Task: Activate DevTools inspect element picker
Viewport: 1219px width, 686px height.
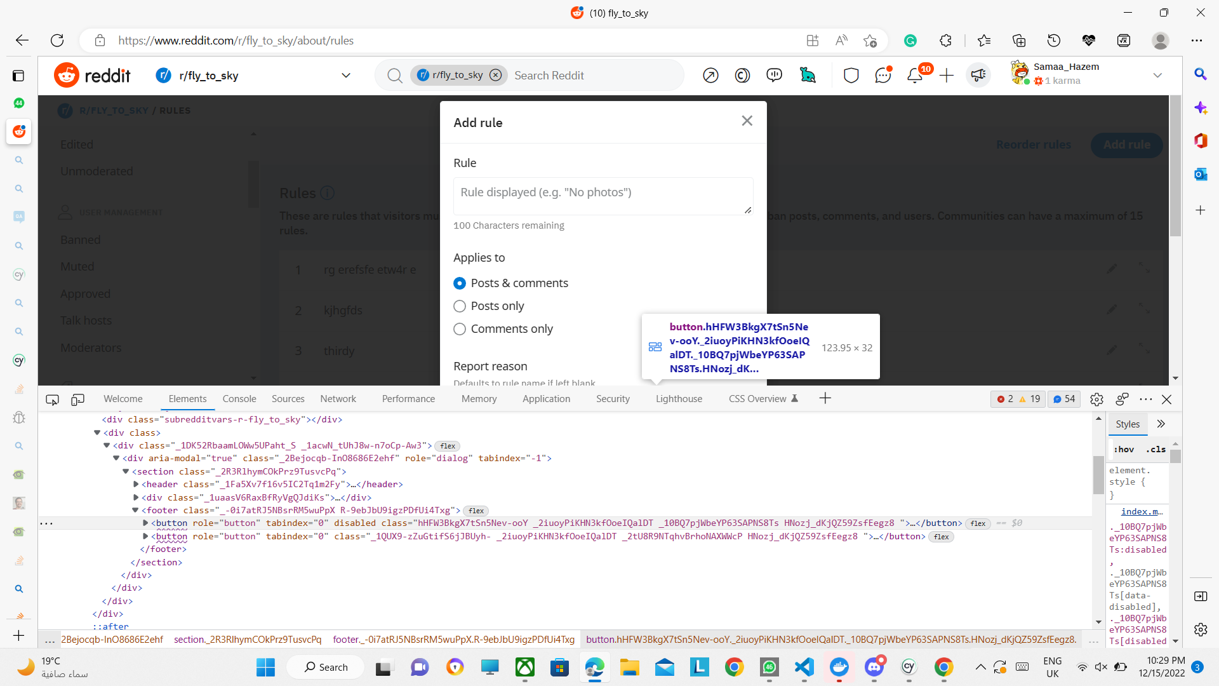Action: (x=52, y=399)
